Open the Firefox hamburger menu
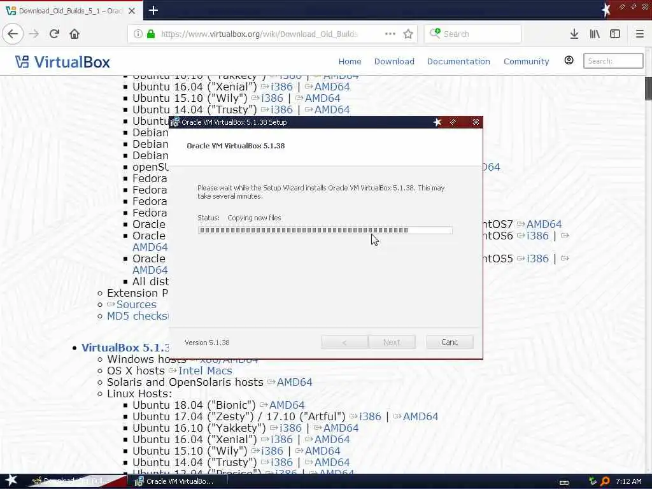652x489 pixels. (x=640, y=34)
